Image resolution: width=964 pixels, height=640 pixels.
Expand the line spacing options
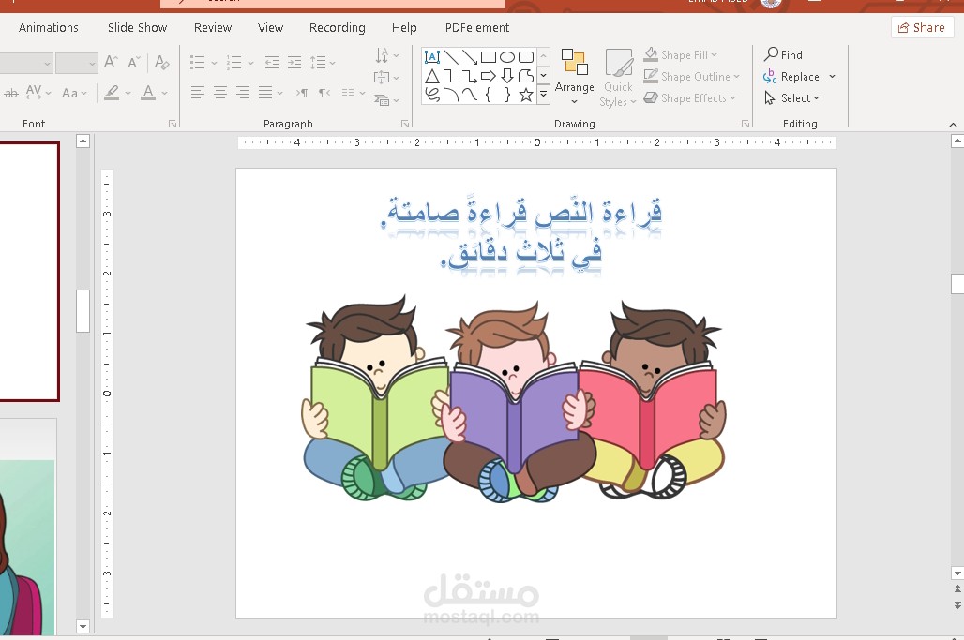point(323,62)
